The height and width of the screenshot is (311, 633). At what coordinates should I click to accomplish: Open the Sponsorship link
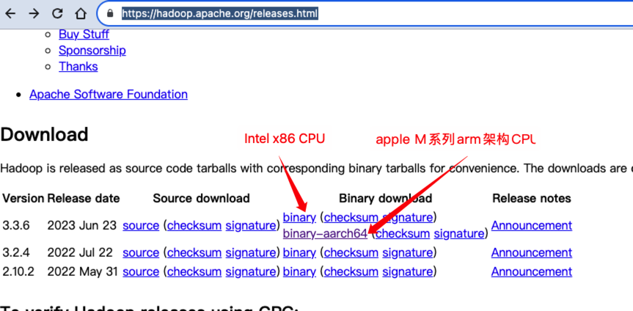click(92, 51)
